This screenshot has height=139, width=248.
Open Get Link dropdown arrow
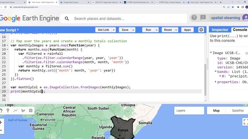[114, 30]
